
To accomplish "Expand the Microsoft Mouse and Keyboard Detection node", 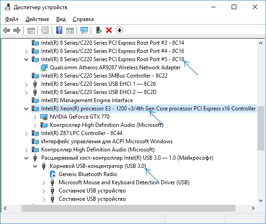I will pos(44,183).
